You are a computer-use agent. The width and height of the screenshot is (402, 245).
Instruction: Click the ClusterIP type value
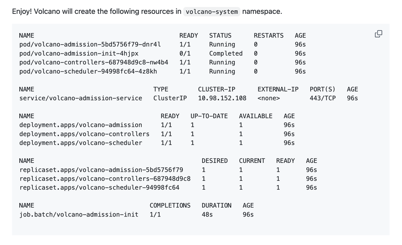pyautogui.click(x=170, y=98)
